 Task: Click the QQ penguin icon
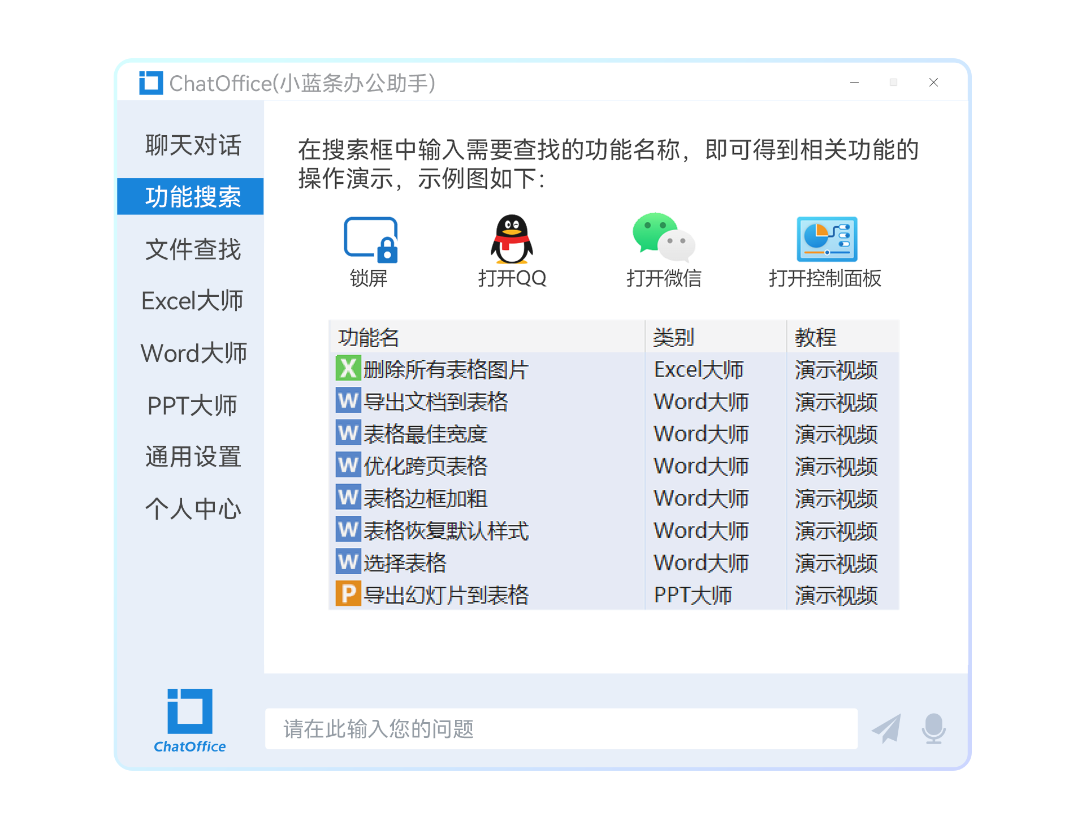pos(512,239)
